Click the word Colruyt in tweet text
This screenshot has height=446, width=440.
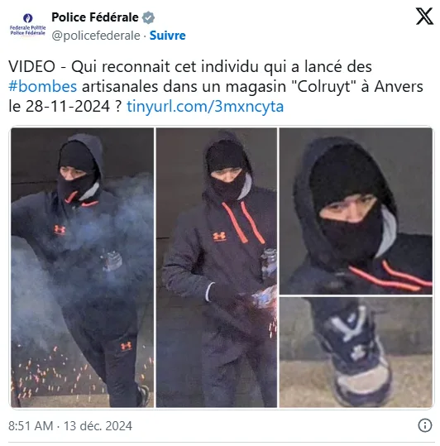click(x=323, y=86)
